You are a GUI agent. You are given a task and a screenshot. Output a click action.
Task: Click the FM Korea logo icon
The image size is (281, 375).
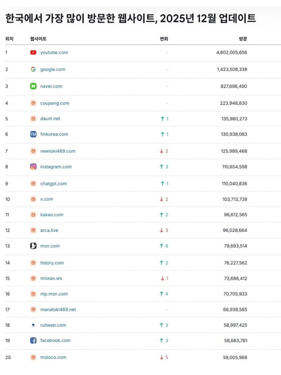[x=33, y=134]
